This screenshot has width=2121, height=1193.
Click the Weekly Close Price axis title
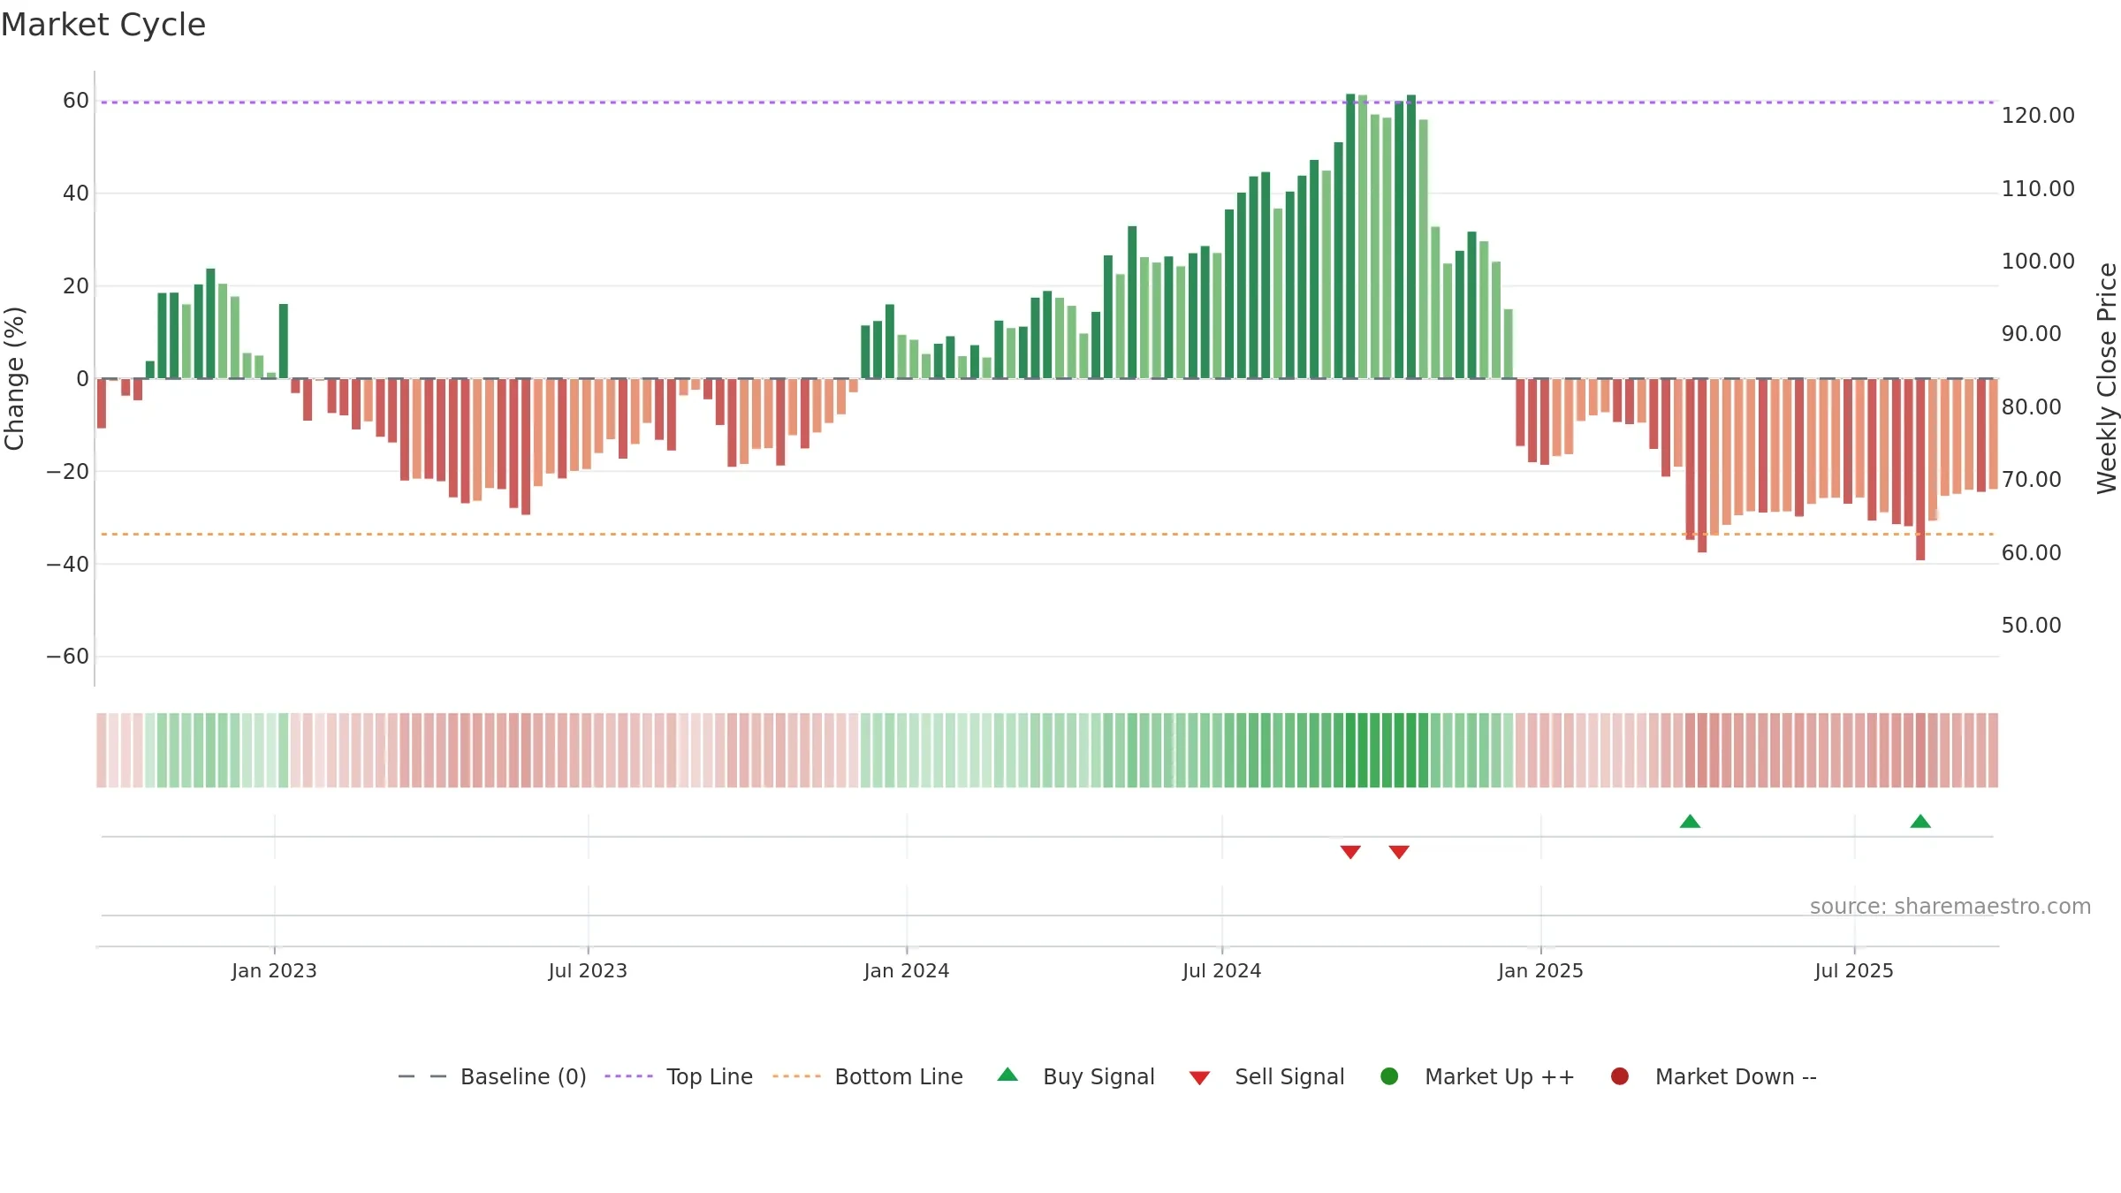[x=2107, y=378]
